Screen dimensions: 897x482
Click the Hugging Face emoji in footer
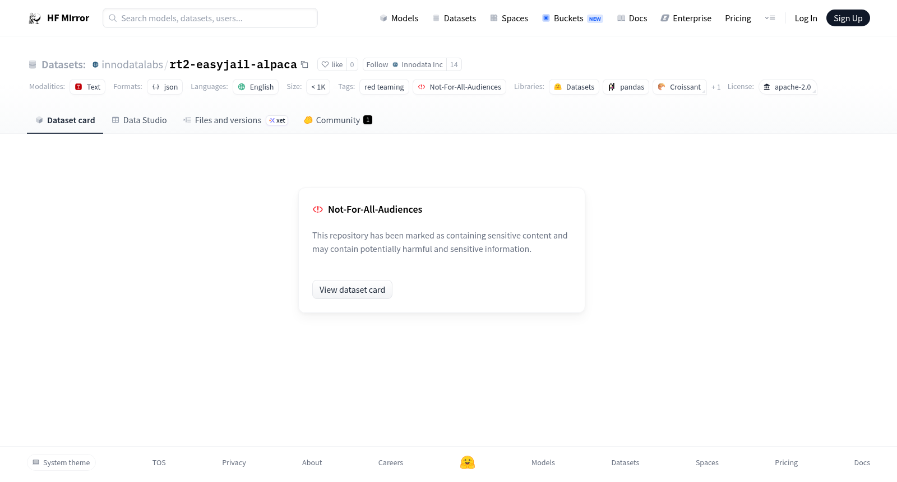pos(468,462)
